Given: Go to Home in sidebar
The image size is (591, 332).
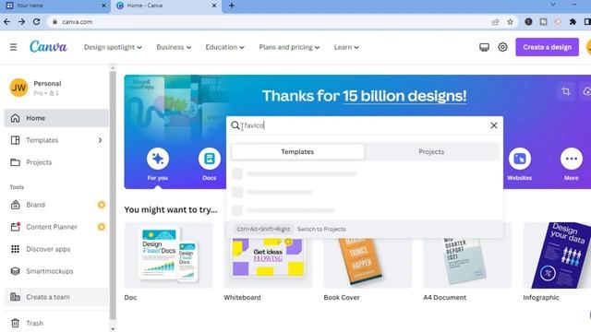Looking at the screenshot, I should [x=56, y=118].
